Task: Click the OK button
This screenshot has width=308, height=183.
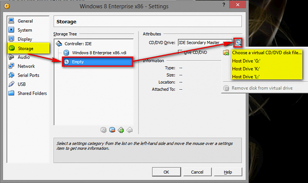Action: (166, 172)
